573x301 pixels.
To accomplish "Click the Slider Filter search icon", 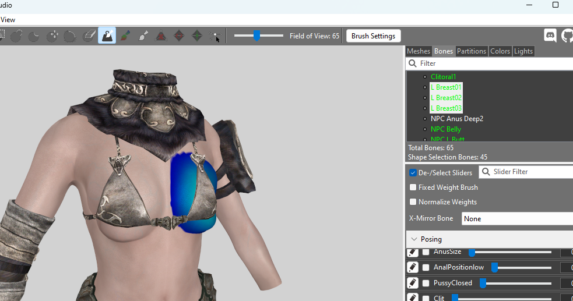I will (x=486, y=172).
